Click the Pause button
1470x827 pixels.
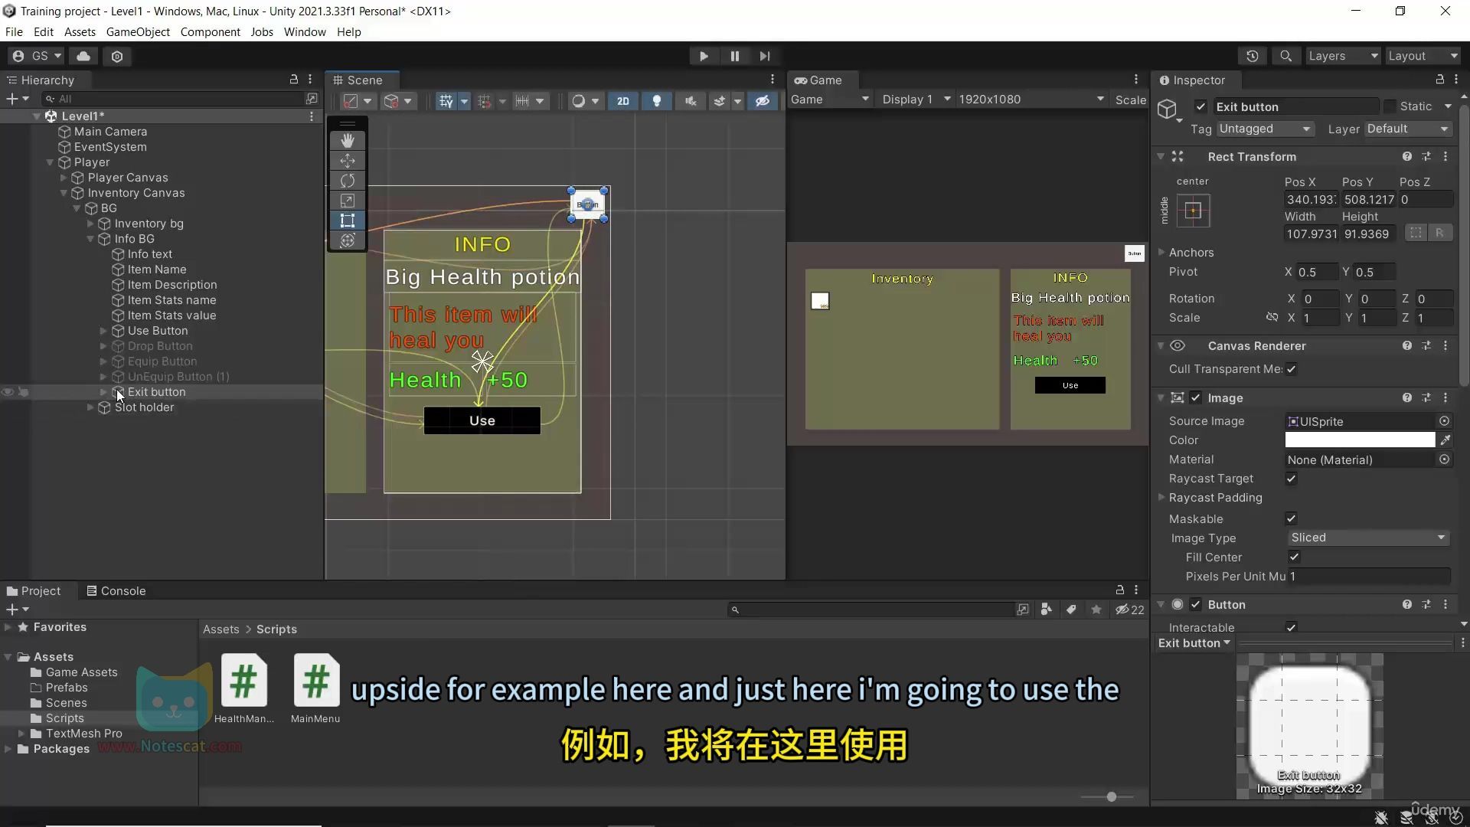[x=734, y=56]
